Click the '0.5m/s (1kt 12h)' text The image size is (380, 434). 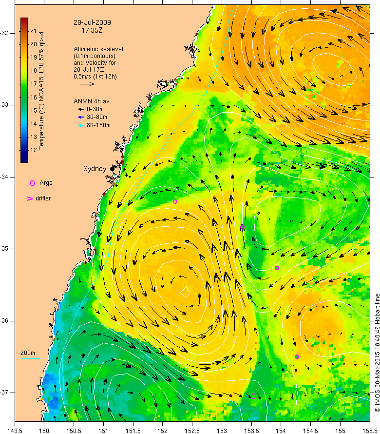point(95,77)
